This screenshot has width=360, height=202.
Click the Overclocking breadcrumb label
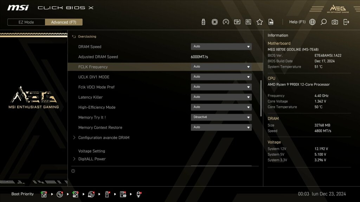click(87, 36)
